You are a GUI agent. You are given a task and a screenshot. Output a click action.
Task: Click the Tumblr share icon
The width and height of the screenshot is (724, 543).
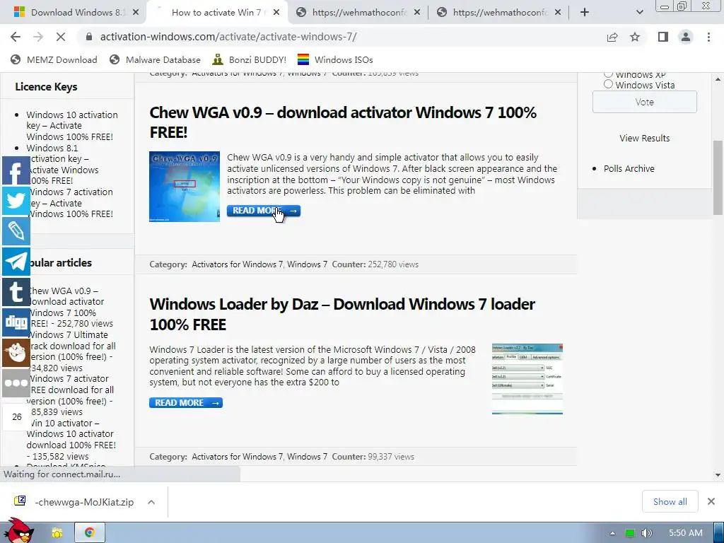point(16,292)
